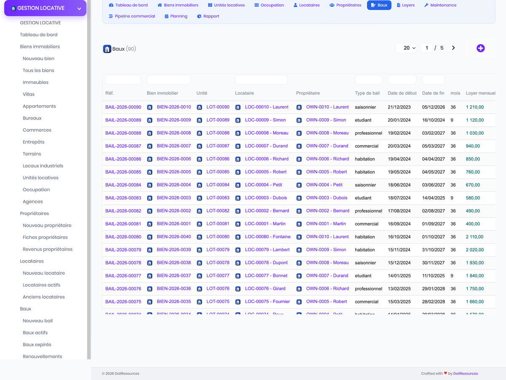506x380 pixels.
Task: Click the Type de bail filter field
Action: pos(369,80)
